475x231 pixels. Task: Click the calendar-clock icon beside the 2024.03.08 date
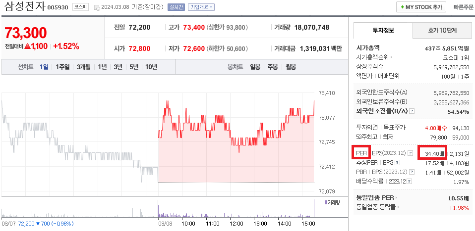point(98,7)
